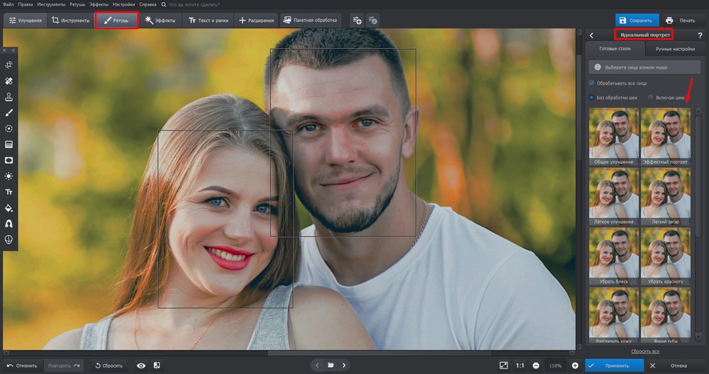Select the adjustment brush tool
This screenshot has width=709, height=374.
(9, 113)
